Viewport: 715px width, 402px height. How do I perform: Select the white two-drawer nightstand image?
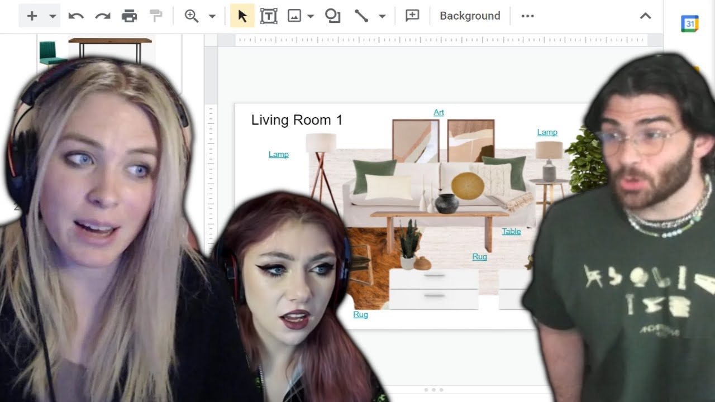point(434,289)
